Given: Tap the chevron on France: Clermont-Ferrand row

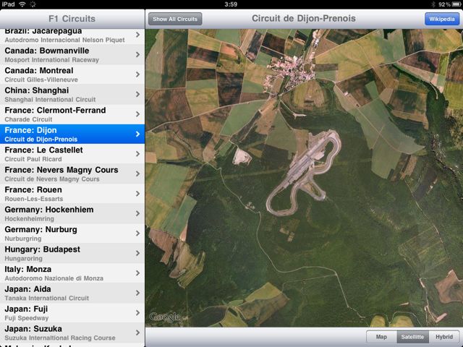Looking at the screenshot, I should pos(137,114).
